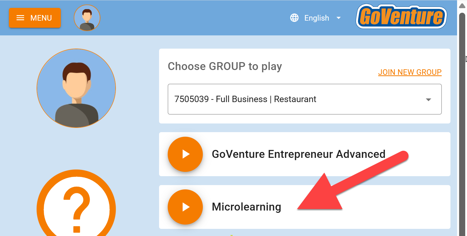
Task: Select the GoVenture Entrepreneur Advanced title
Action: [x=299, y=154]
